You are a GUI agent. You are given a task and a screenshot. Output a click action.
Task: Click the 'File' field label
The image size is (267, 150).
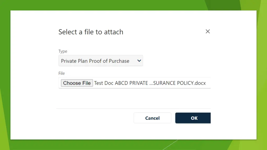pyautogui.click(x=62, y=73)
